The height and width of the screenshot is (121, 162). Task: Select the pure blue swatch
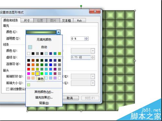[51, 65]
